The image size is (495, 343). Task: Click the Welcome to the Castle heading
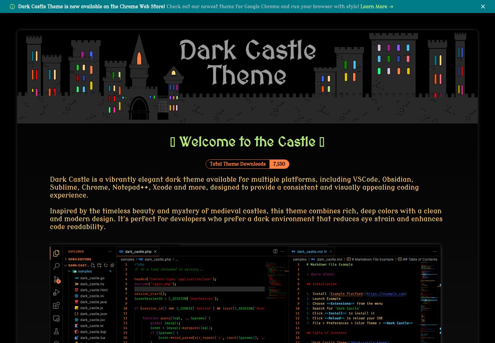tap(247, 142)
